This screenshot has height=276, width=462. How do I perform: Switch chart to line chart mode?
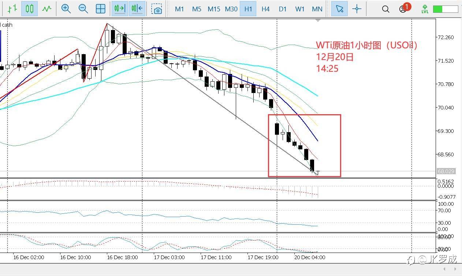46,9
